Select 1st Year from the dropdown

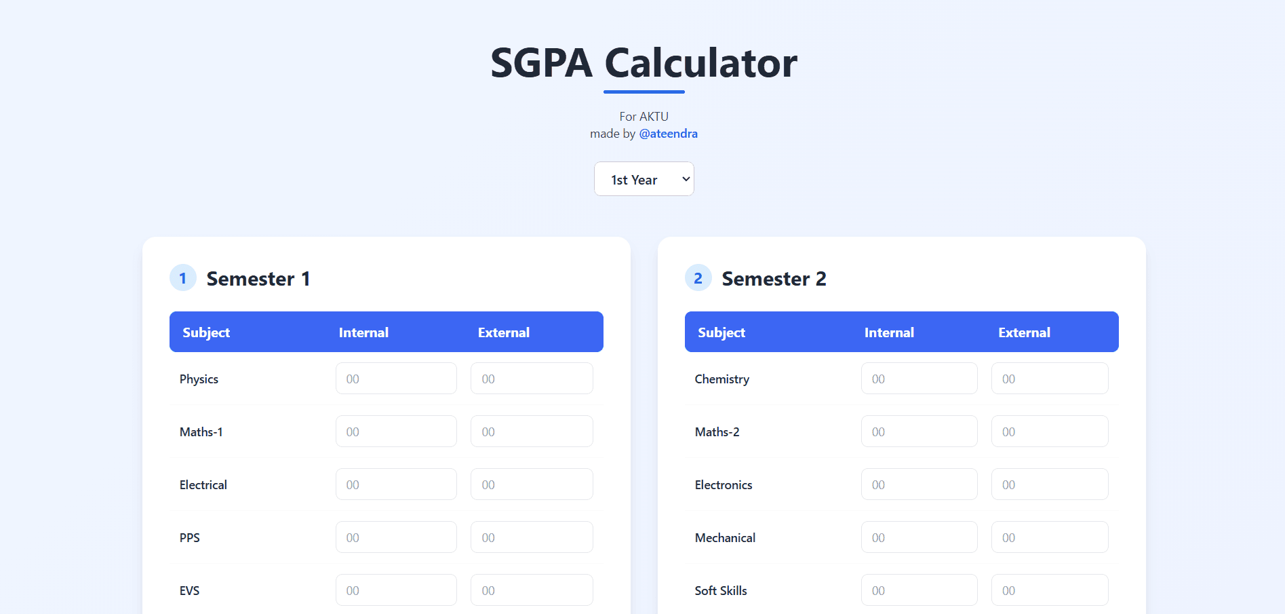(644, 178)
